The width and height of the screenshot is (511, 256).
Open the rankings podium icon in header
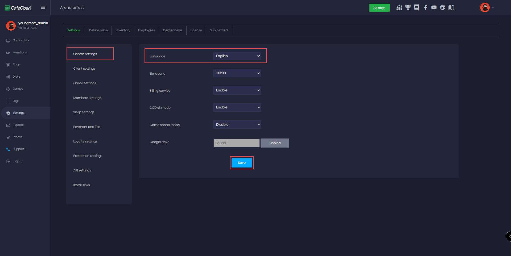click(399, 7)
